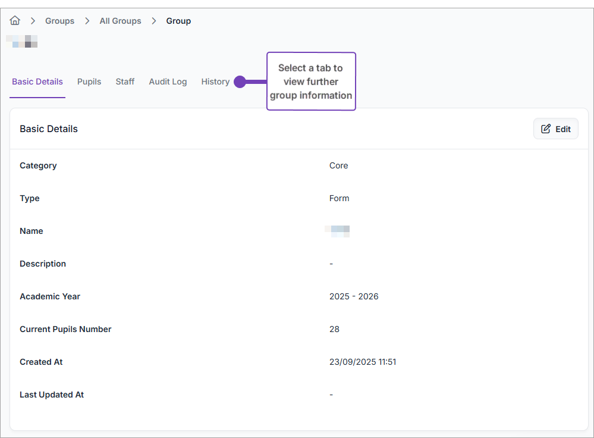Image resolution: width=594 pixels, height=438 pixels.
Task: Click the Academic Year value 2025 - 2026
Action: pyautogui.click(x=354, y=296)
